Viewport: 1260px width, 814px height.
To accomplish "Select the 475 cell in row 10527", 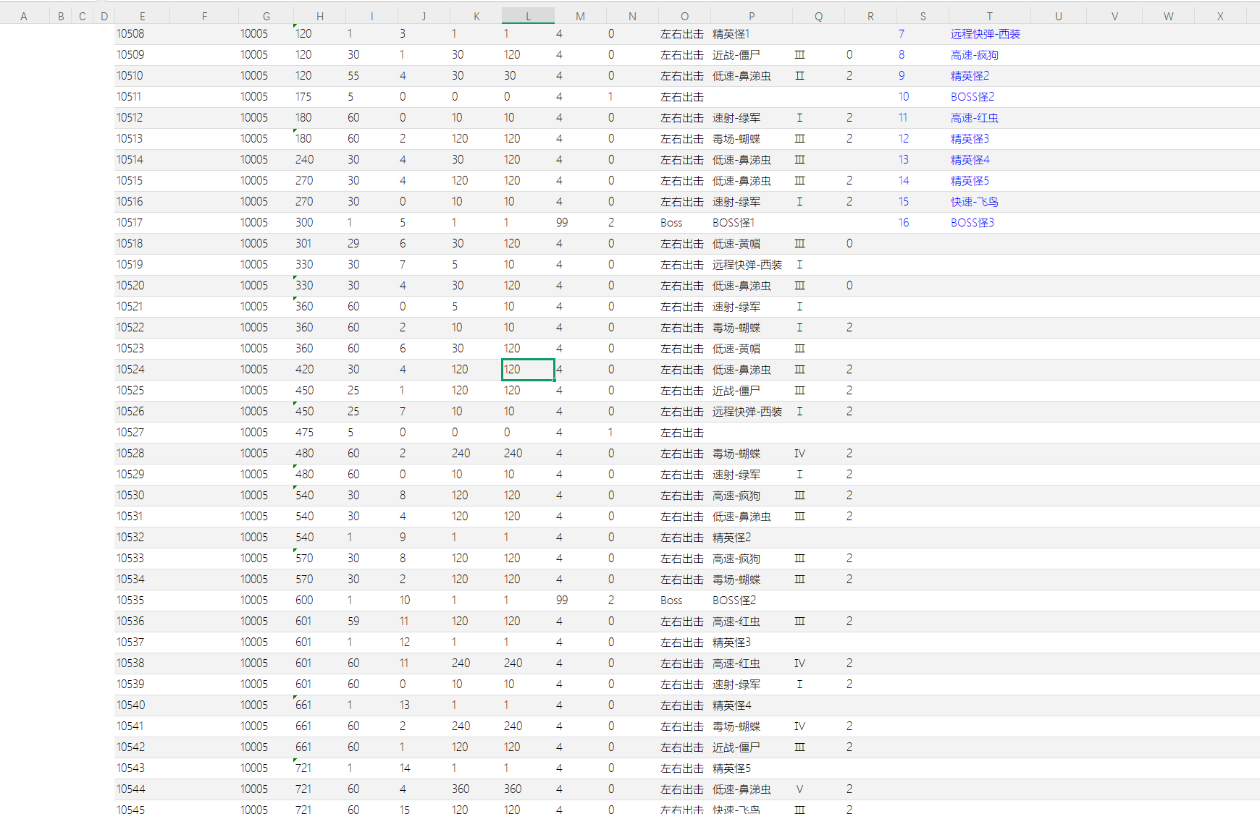I will (304, 433).
